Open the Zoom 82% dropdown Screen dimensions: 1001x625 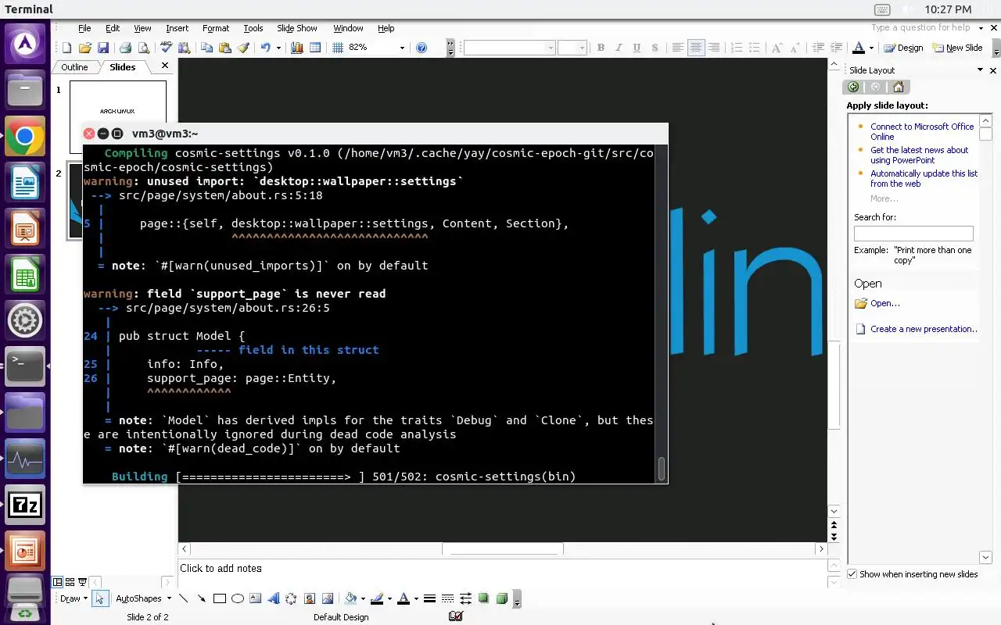click(x=402, y=48)
